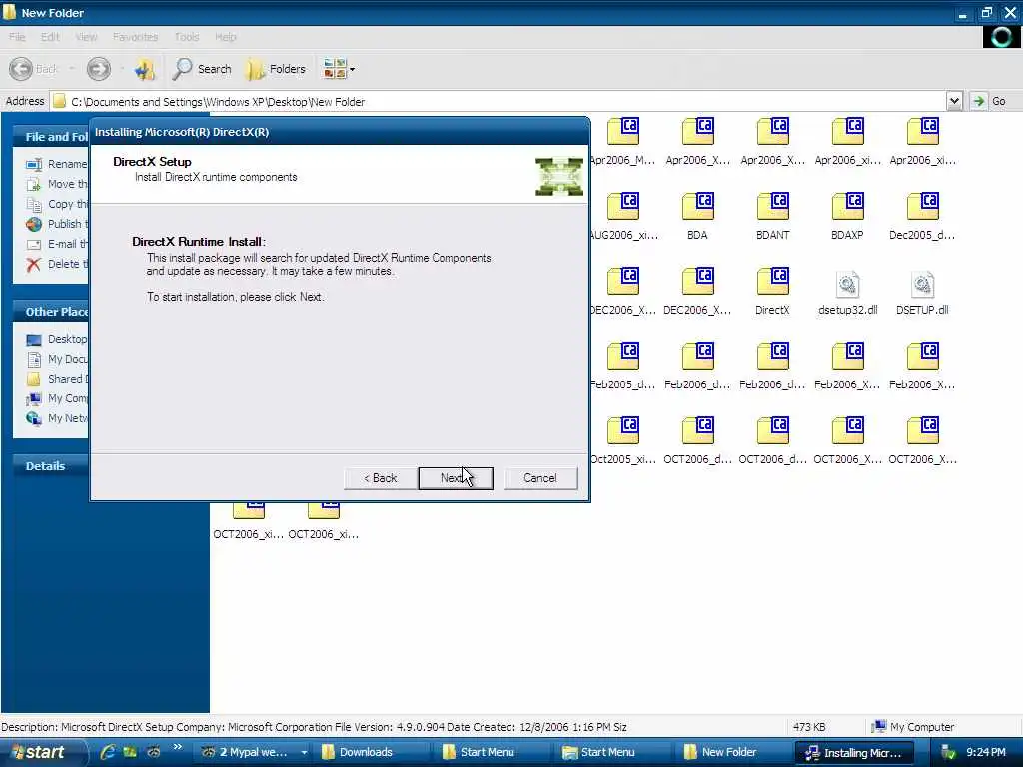Click Rename this file task link
The height and width of the screenshot is (767, 1023).
tap(57, 164)
